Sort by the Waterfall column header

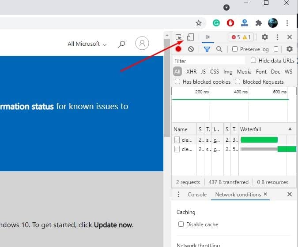[x=267, y=129]
